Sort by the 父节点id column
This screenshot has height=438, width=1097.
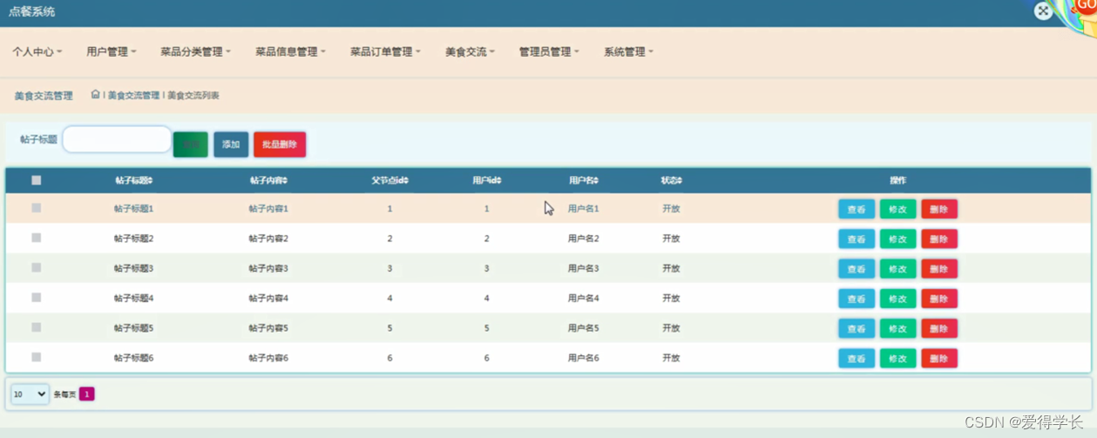pos(389,180)
